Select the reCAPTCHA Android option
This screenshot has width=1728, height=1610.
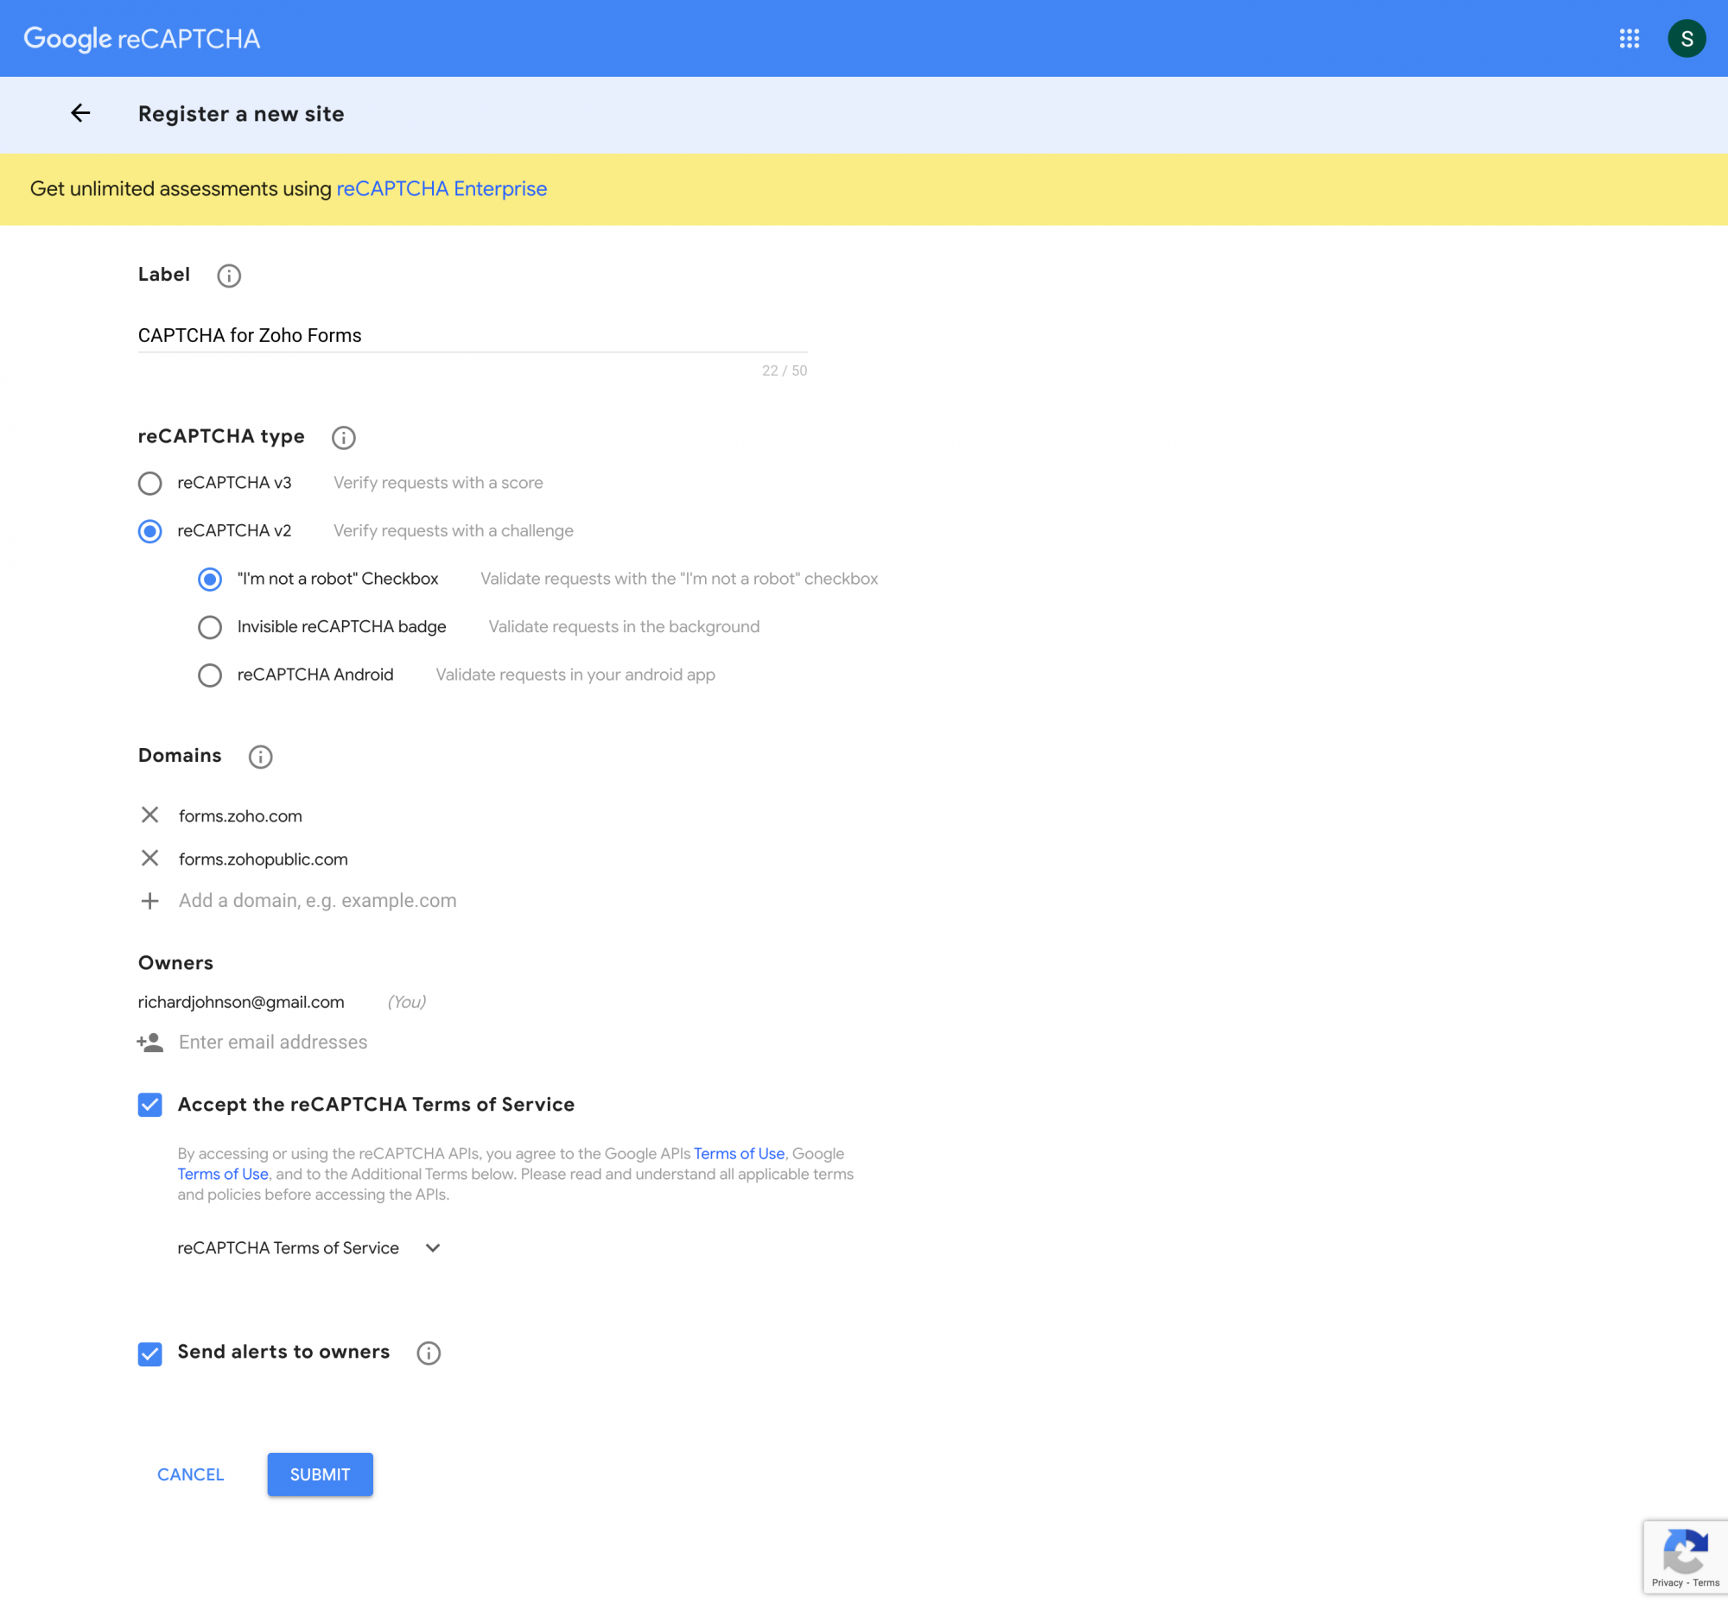tap(209, 675)
